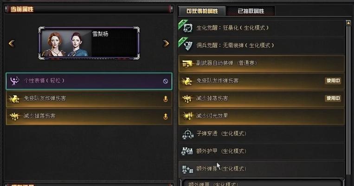Select the 雪梨杨 character portrait
Viewport: 354px width, 186px height.
pyautogui.click(x=89, y=43)
